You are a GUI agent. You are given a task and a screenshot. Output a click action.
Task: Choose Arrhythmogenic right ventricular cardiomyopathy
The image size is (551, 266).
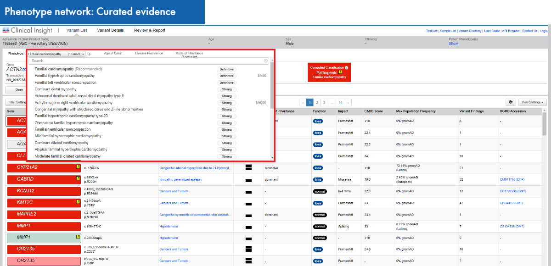[x=73, y=103]
